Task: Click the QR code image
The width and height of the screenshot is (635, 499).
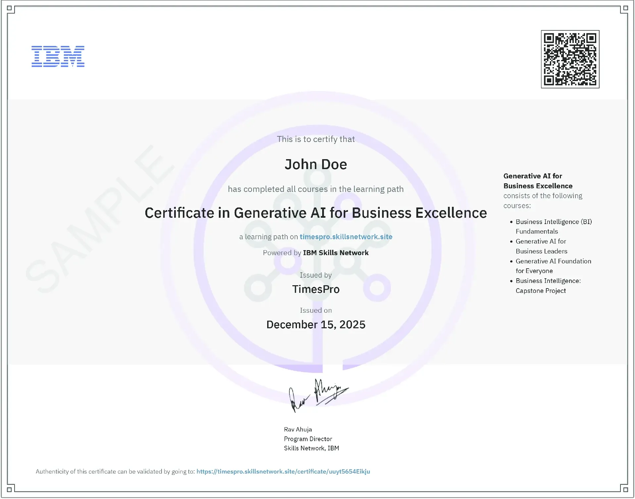Action: (570, 59)
